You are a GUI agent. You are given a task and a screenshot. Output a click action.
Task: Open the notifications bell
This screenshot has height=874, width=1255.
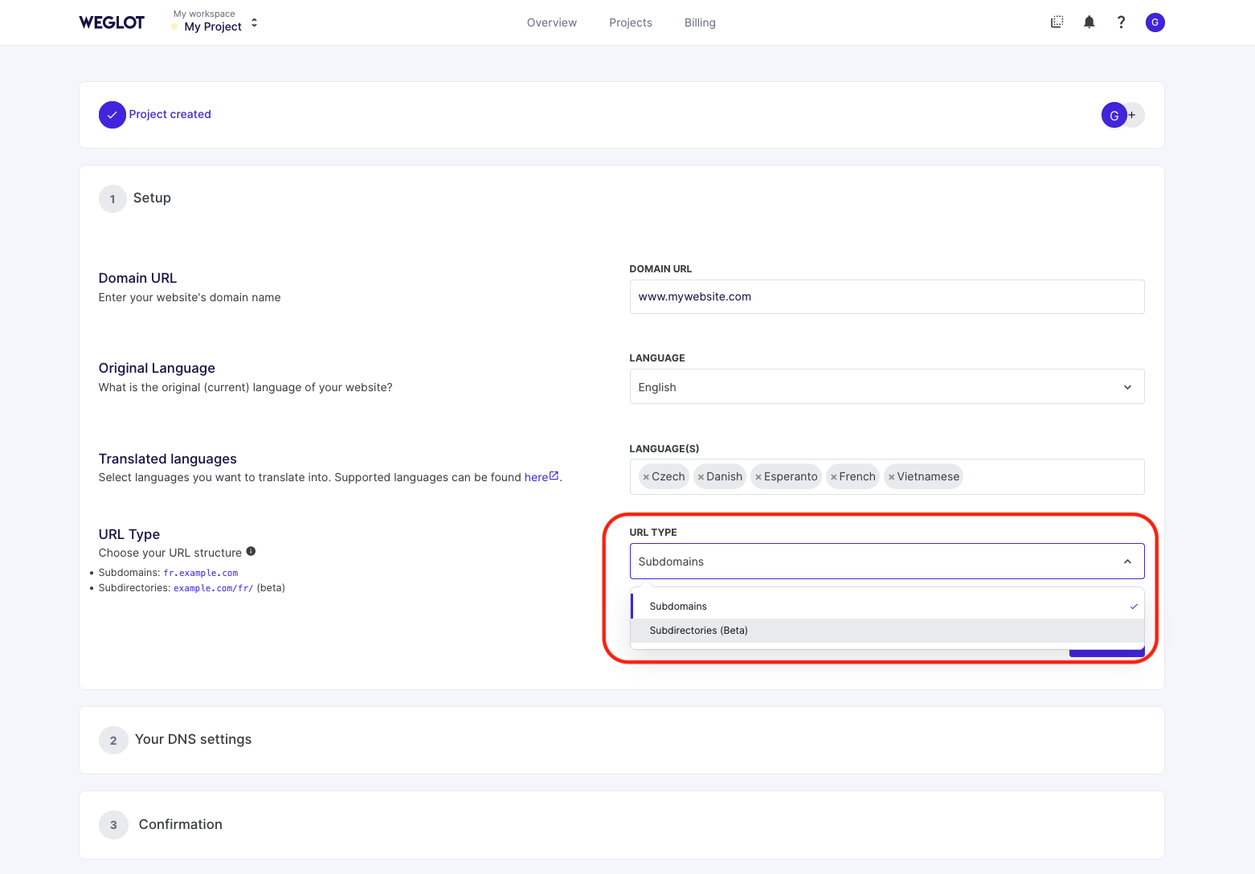(x=1089, y=22)
